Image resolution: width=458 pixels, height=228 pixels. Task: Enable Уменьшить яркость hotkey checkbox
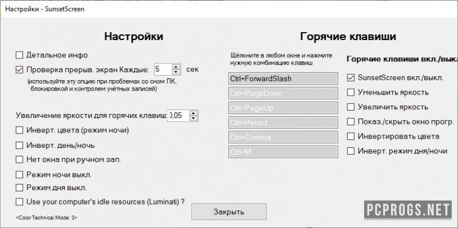350,92
